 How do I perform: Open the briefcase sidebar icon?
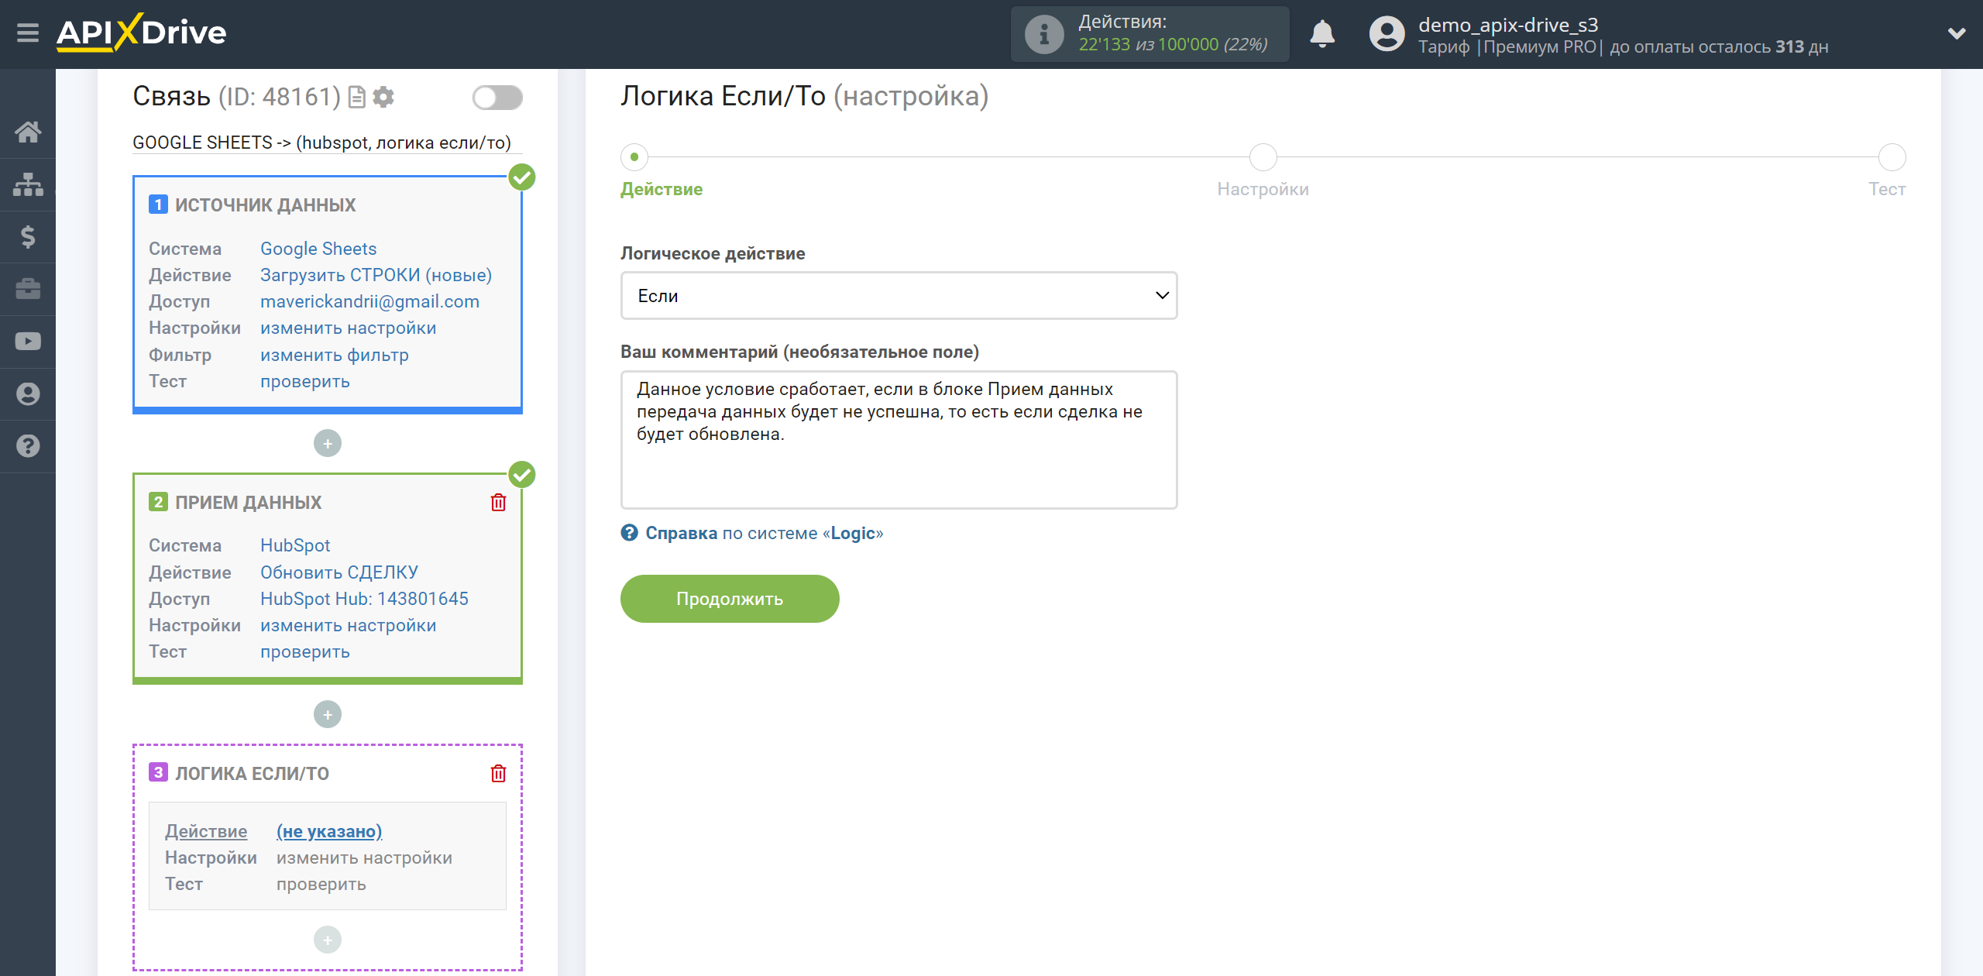point(28,289)
